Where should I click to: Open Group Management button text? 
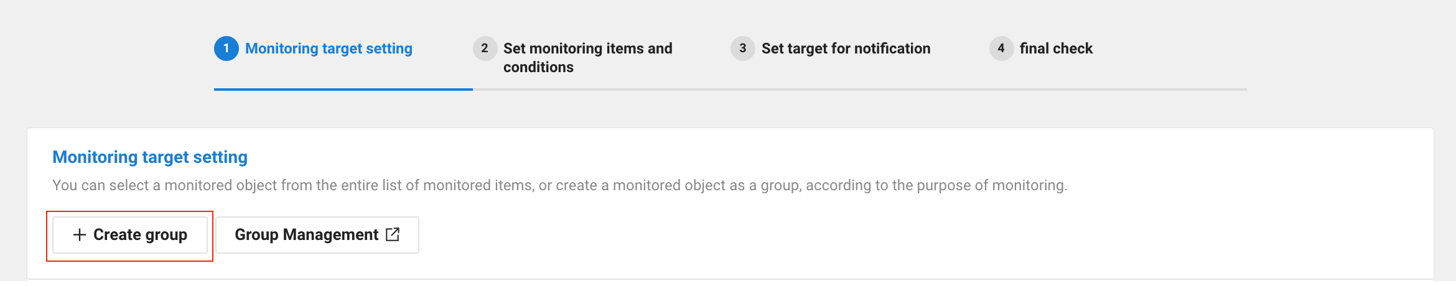[x=306, y=235]
